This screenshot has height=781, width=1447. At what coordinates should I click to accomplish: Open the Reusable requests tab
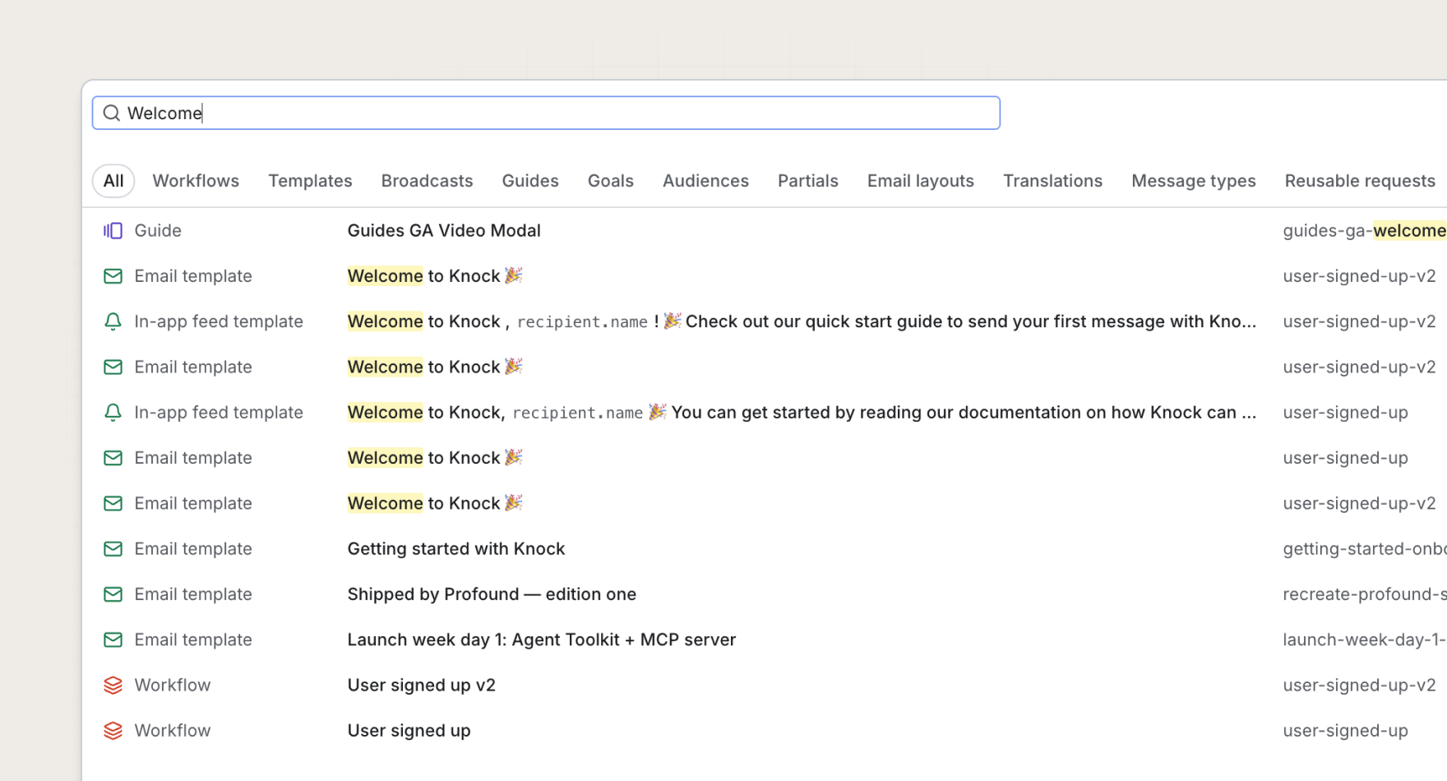[x=1360, y=181]
